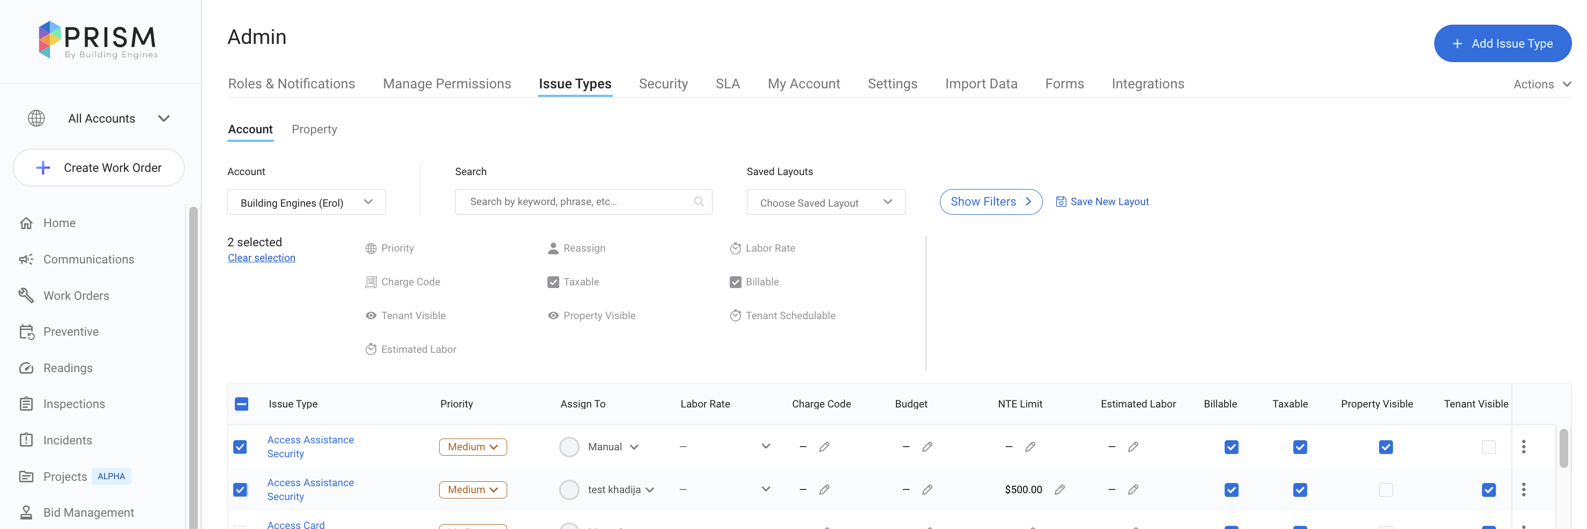Navigate to Incidents via its sidebar icon
The image size is (1587, 529).
[26, 440]
